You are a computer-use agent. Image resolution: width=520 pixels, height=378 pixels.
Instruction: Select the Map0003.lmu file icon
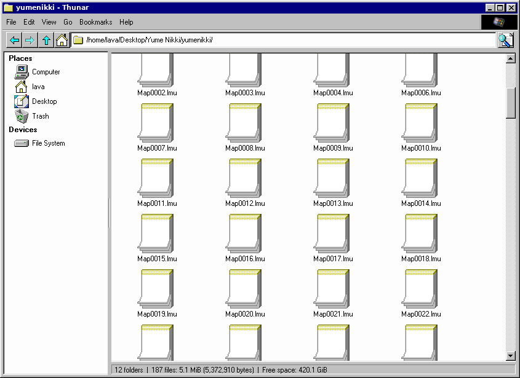point(244,70)
